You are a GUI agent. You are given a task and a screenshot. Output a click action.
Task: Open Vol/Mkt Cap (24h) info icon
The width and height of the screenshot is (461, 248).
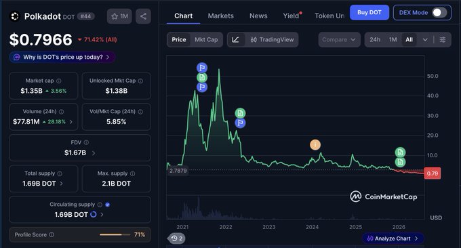click(x=140, y=112)
